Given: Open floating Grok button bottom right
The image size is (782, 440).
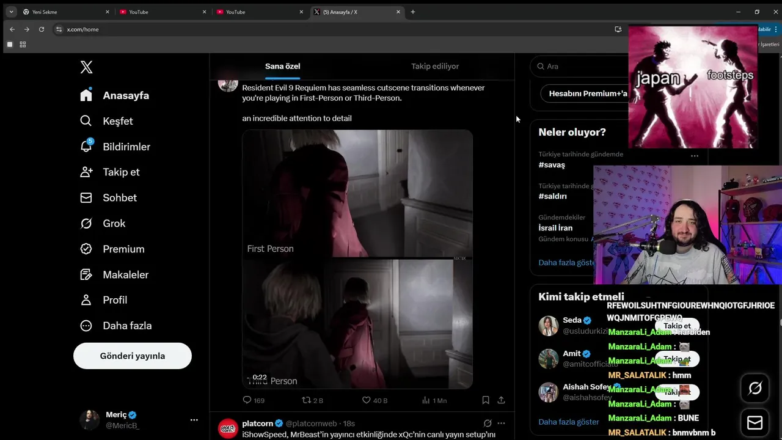Looking at the screenshot, I should (x=755, y=388).
